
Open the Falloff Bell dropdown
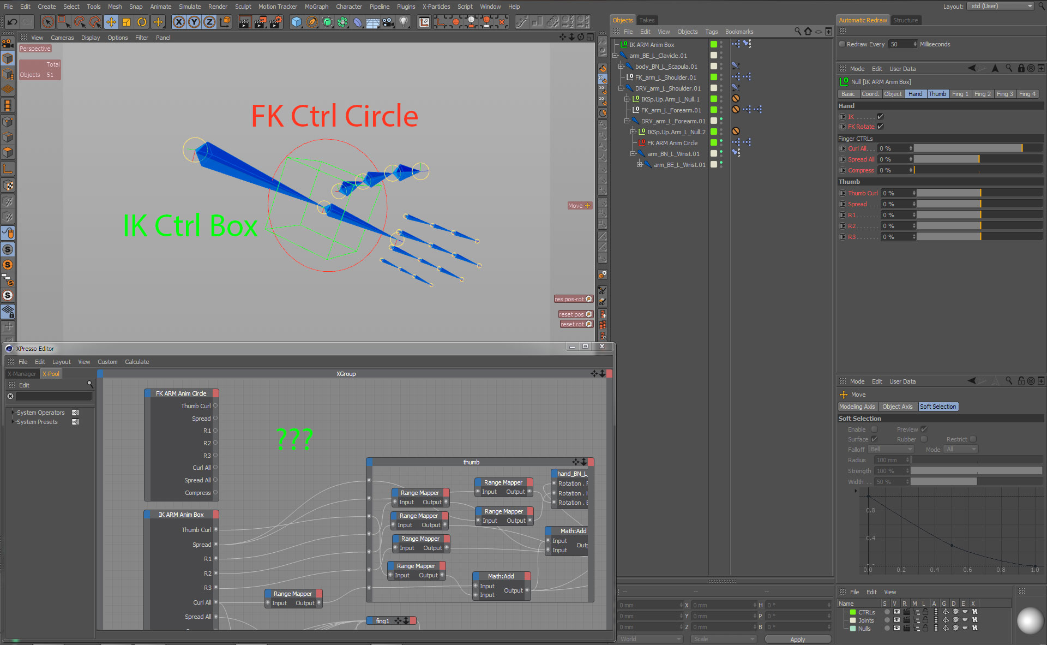[x=891, y=450]
